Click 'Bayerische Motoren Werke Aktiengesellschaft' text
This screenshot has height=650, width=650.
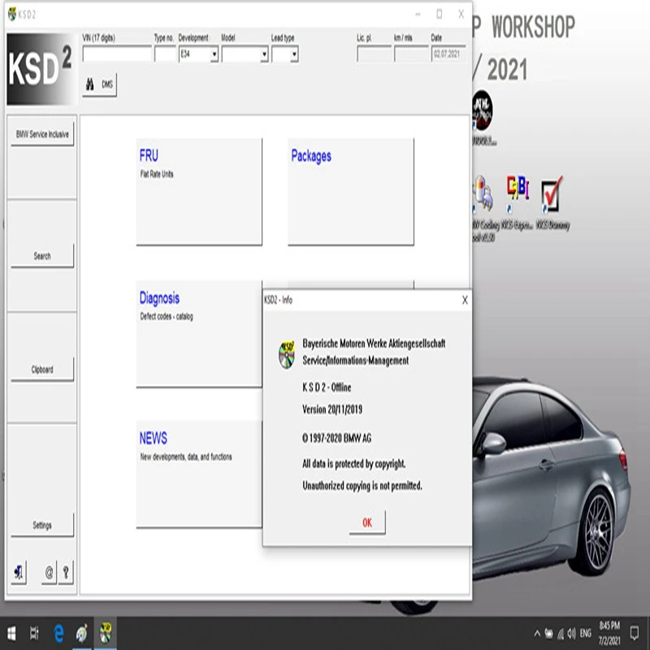tap(374, 343)
